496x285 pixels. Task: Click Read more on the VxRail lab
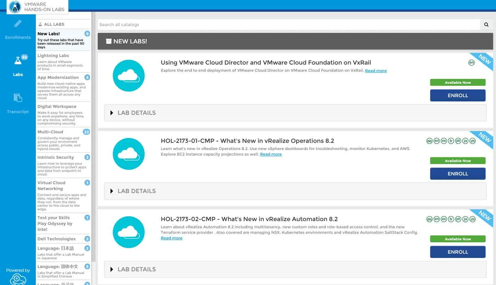tap(376, 71)
